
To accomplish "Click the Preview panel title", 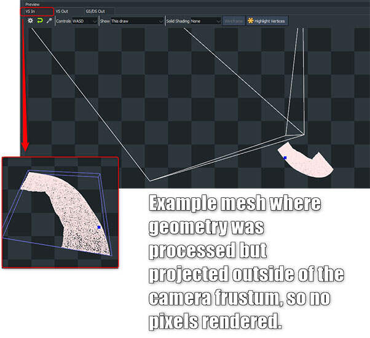I will coord(32,4).
